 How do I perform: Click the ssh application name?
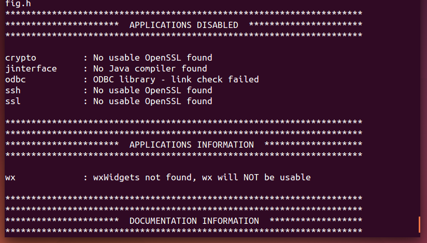[13, 90]
